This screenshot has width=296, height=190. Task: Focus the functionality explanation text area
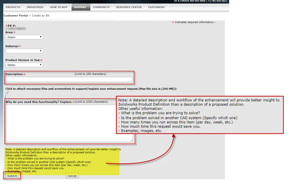(69, 123)
